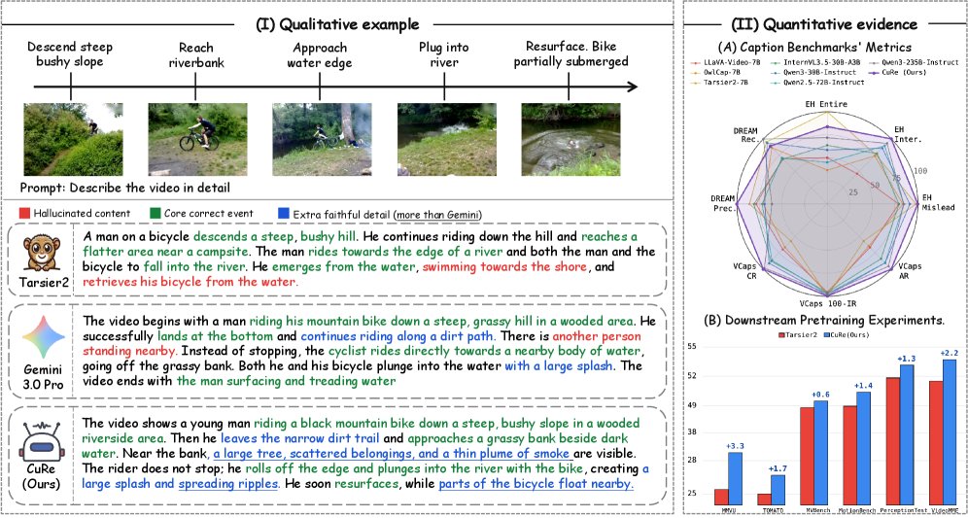Click the 'Plug into river' timeline label
The width and height of the screenshot is (968, 518).
pos(444,54)
